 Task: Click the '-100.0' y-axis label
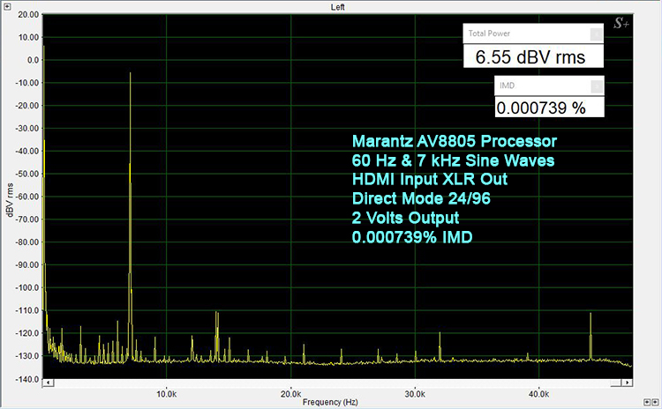point(27,288)
